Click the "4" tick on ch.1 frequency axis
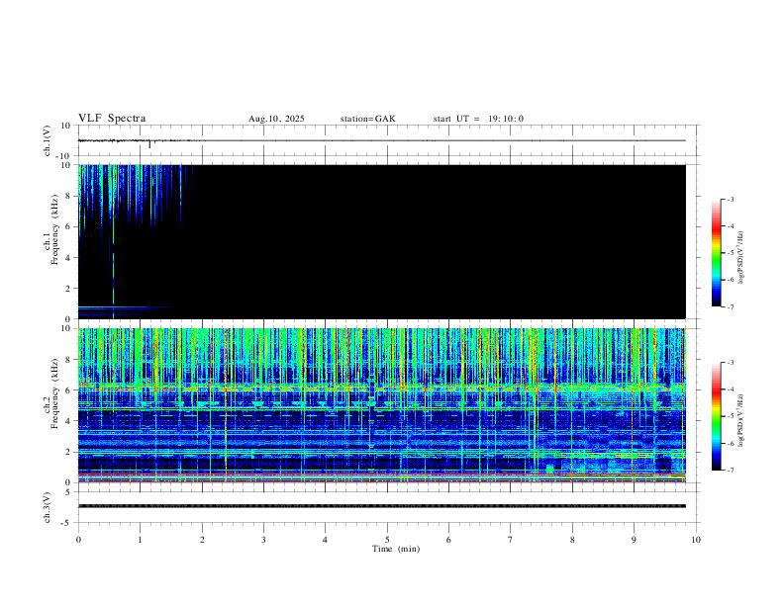 click(69, 258)
